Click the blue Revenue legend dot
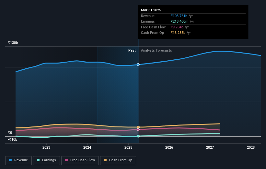The width and height of the screenshot is (266, 169). [10, 160]
